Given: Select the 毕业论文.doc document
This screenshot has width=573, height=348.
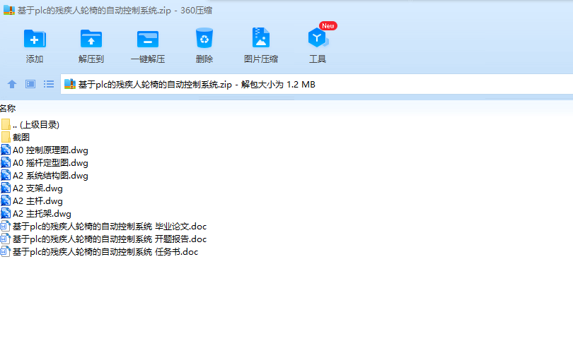Looking at the screenshot, I should click(104, 227).
